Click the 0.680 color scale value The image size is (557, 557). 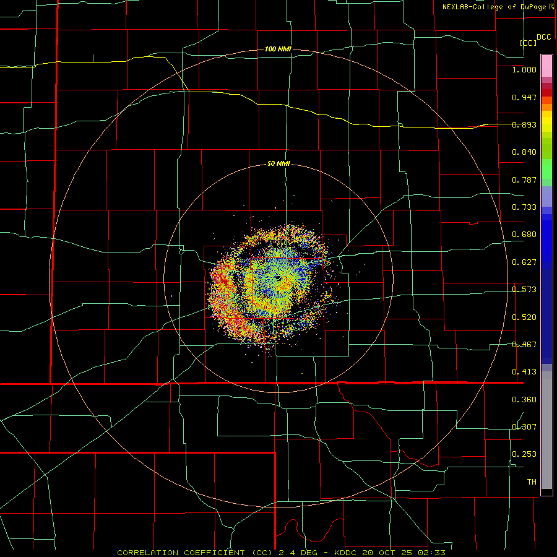[x=524, y=235]
